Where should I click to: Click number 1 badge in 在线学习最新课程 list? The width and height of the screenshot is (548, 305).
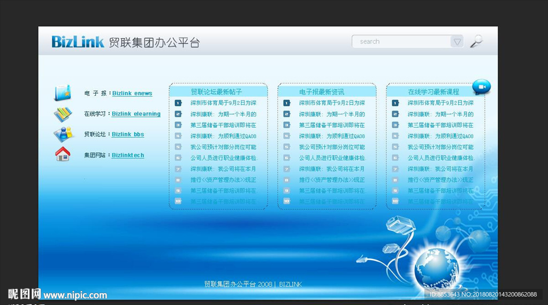click(x=395, y=103)
